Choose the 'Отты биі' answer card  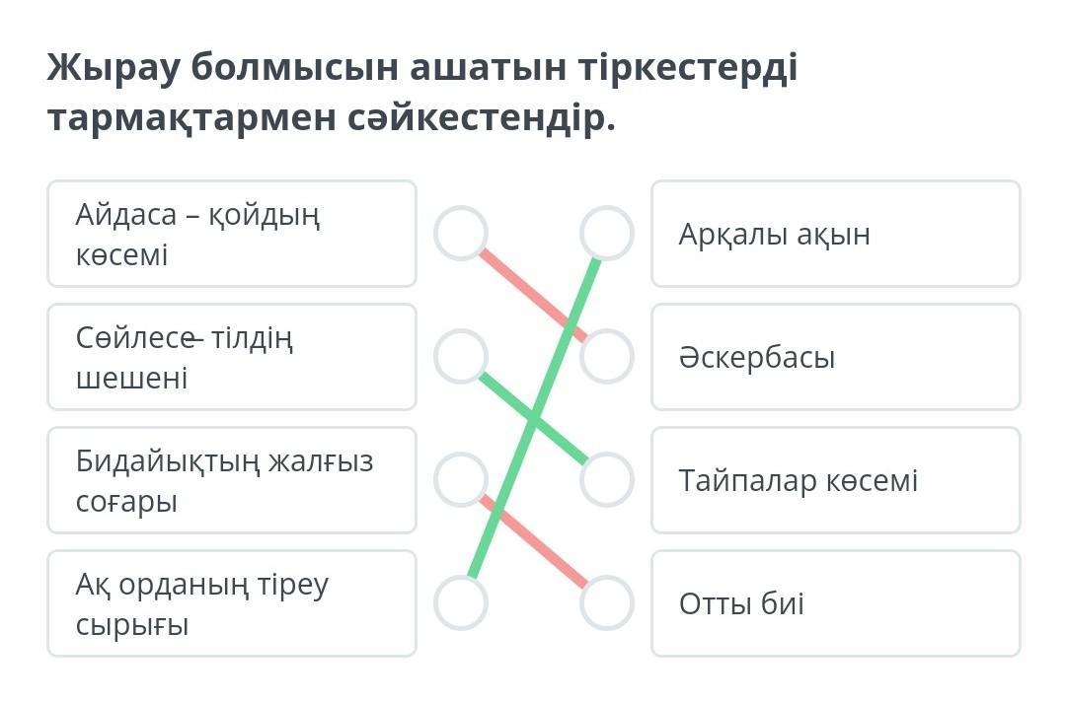(835, 603)
